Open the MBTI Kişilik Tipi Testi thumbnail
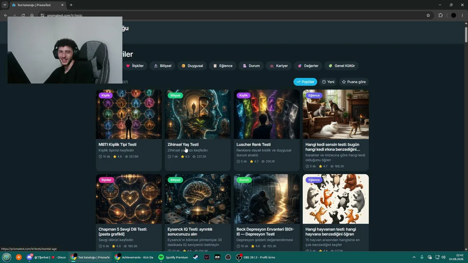Image resolution: width=468 pixels, height=263 pixels. (x=129, y=114)
